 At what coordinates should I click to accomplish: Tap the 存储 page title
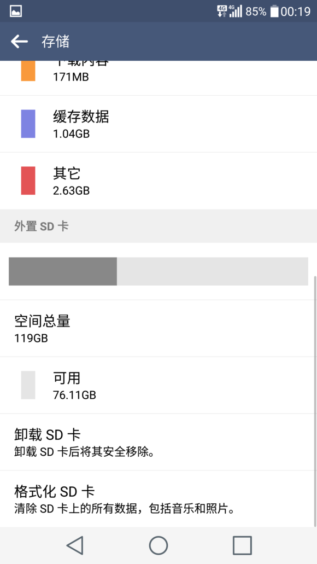pyautogui.click(x=55, y=42)
